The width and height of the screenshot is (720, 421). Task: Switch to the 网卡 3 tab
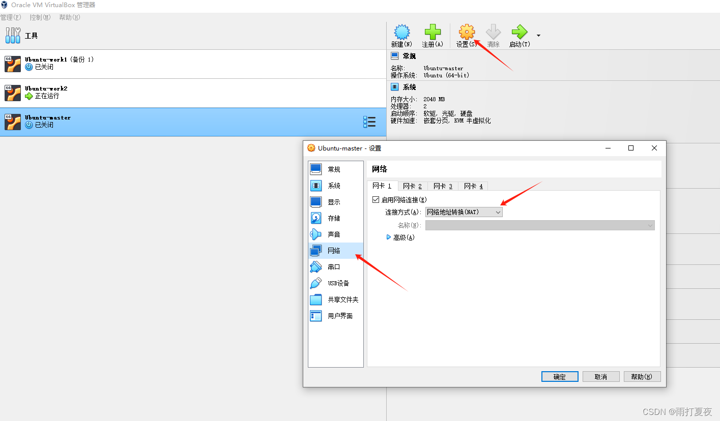click(443, 187)
